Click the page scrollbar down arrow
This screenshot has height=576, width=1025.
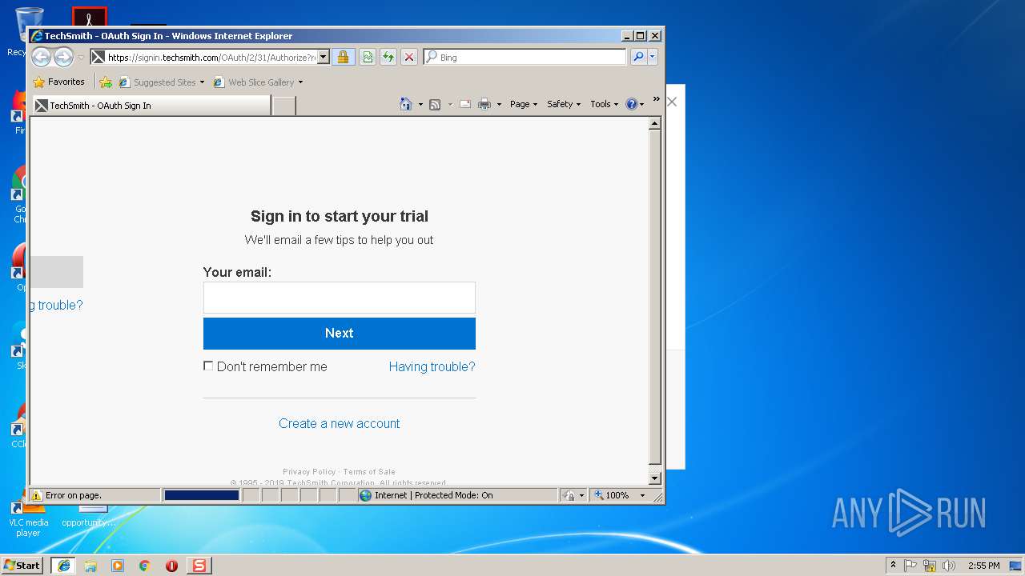pos(655,478)
